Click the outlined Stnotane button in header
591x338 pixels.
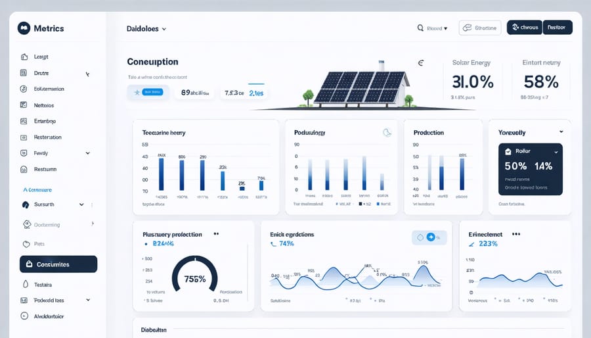(479, 28)
